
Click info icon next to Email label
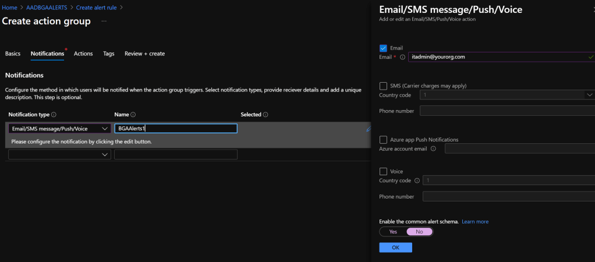coord(402,57)
